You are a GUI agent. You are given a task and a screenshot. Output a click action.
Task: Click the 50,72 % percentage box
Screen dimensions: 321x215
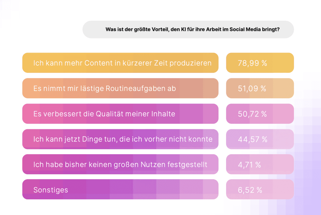[x=260, y=114]
